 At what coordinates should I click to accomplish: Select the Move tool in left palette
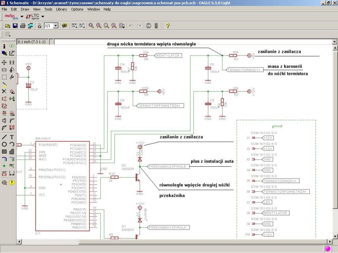pyautogui.click(x=4, y=62)
